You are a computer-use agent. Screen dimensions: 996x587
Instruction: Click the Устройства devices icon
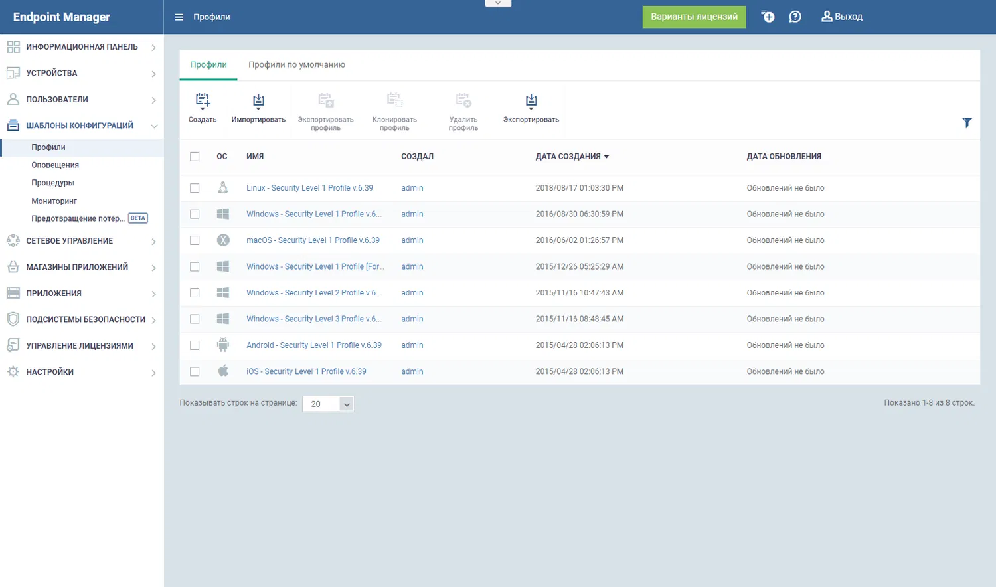click(13, 73)
